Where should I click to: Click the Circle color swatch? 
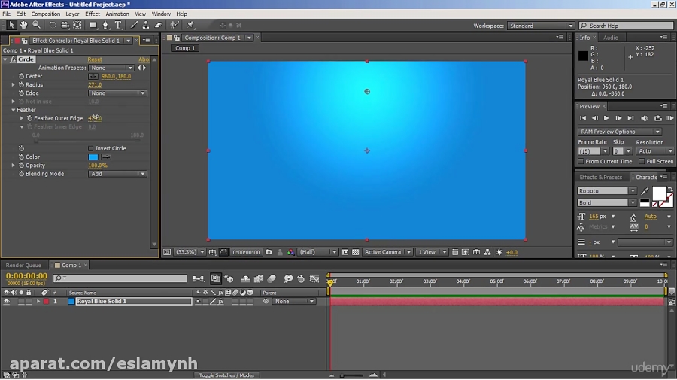coord(93,157)
